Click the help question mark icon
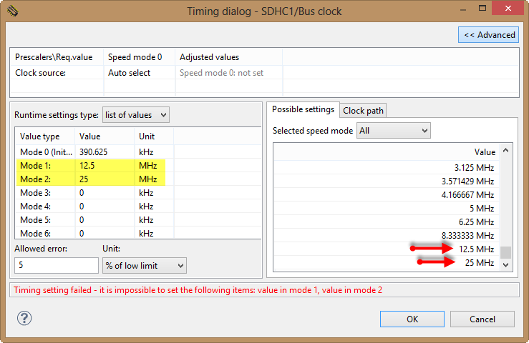Screen dimensions: 529x343 24,318
